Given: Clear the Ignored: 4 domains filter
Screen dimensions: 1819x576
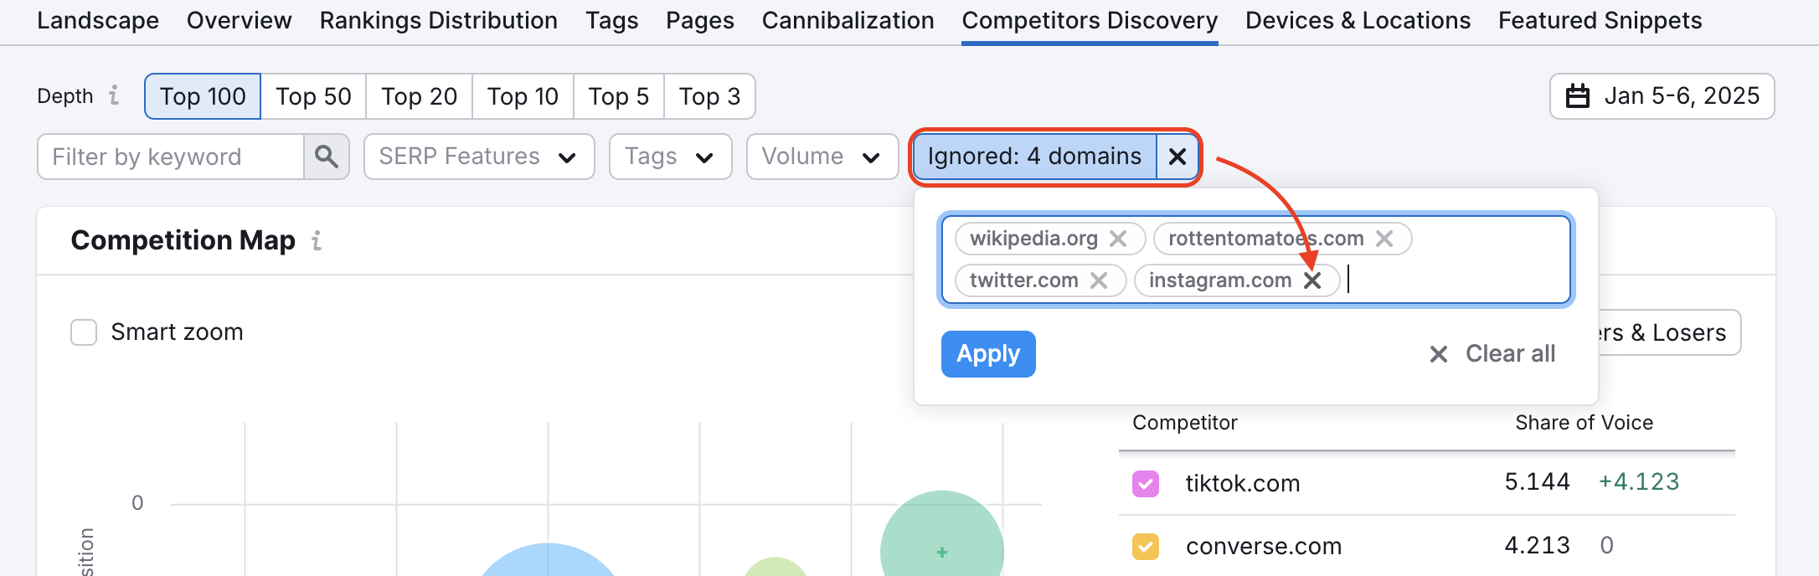Looking at the screenshot, I should point(1177,157).
